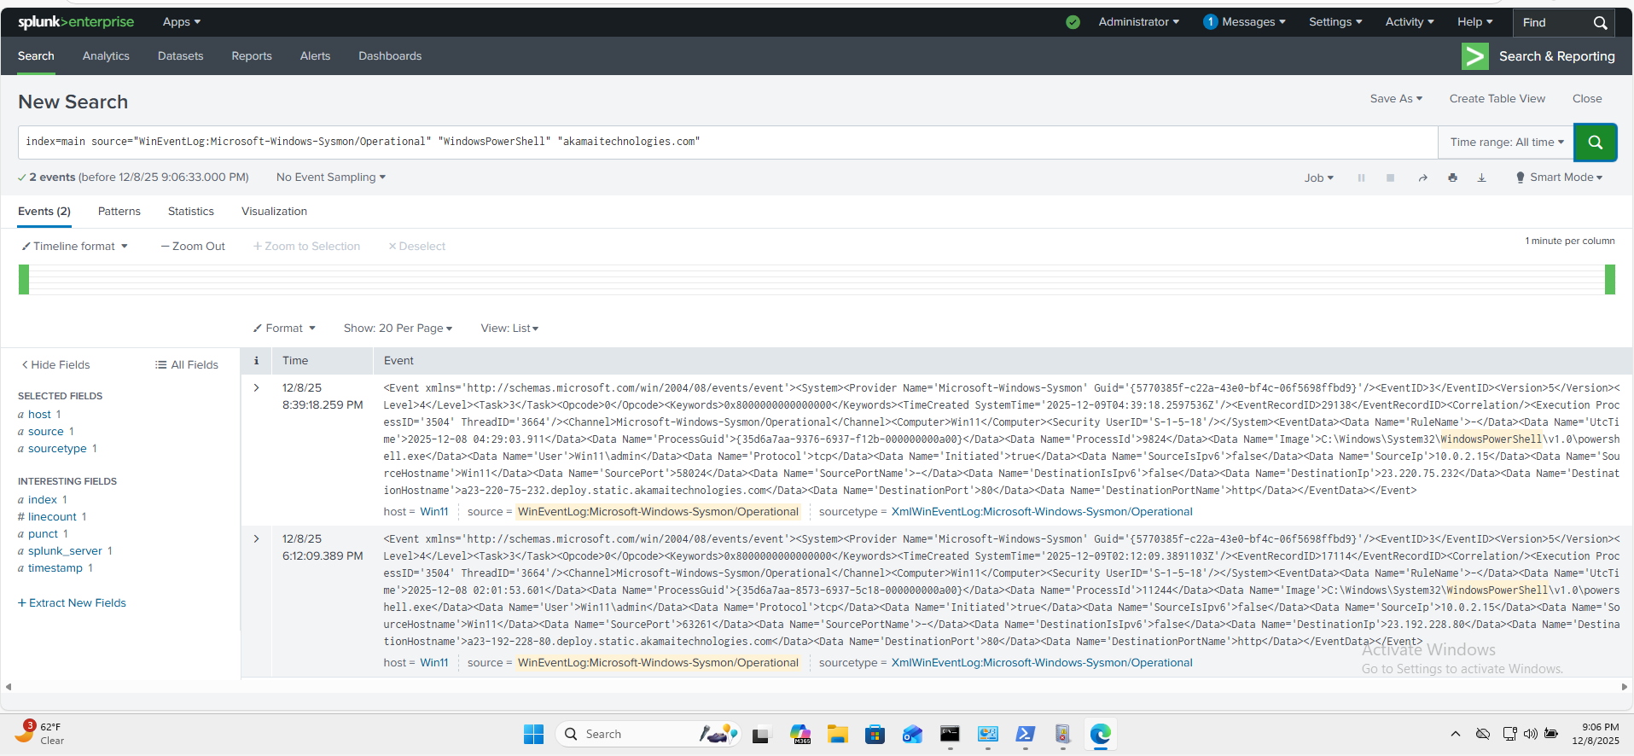The height and width of the screenshot is (756, 1634).
Task: Open the Settings dropdown
Action: (1335, 22)
